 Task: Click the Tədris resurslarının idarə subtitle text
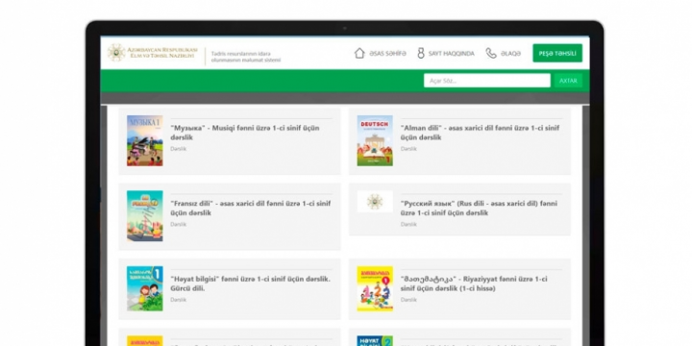[x=246, y=57]
